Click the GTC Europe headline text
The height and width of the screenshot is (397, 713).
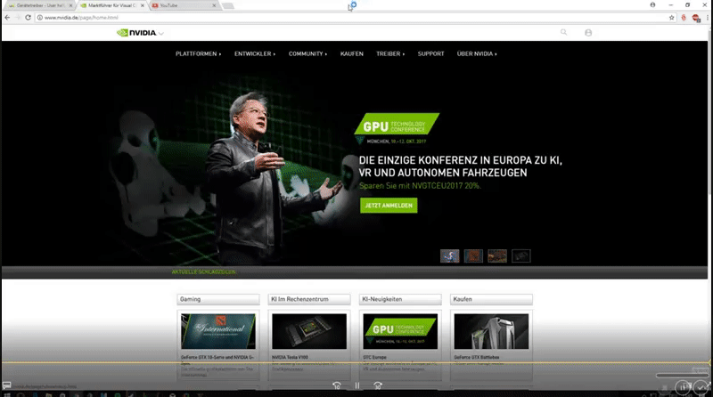374,358
